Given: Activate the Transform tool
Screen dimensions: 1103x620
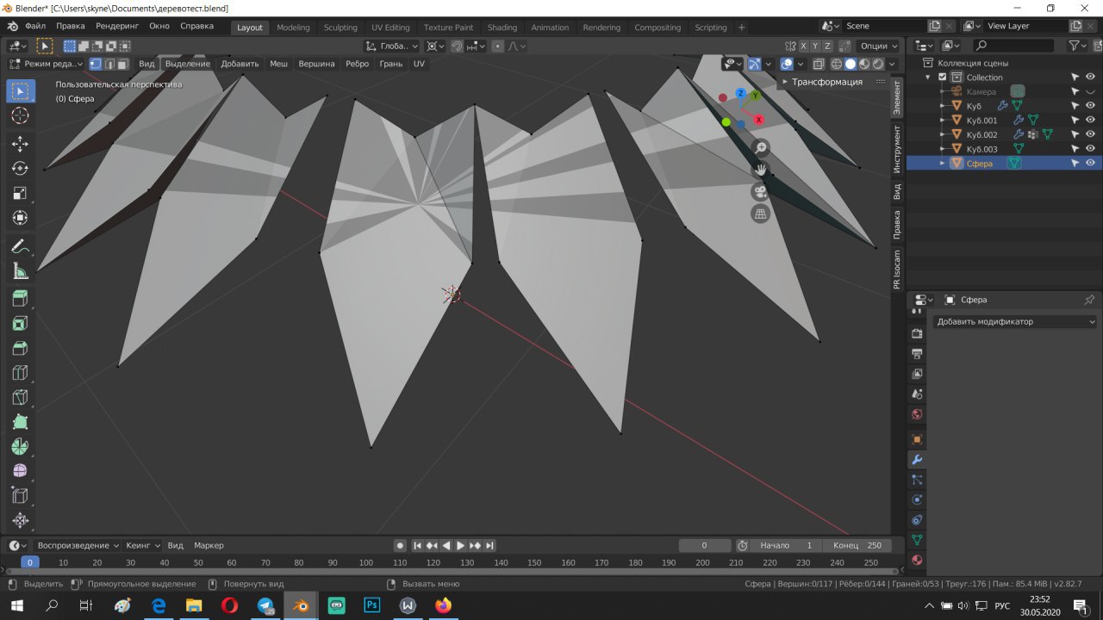Looking at the screenshot, I should pyautogui.click(x=21, y=218).
